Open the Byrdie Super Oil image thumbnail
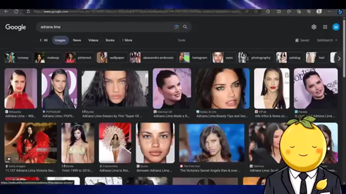 tap(115, 88)
